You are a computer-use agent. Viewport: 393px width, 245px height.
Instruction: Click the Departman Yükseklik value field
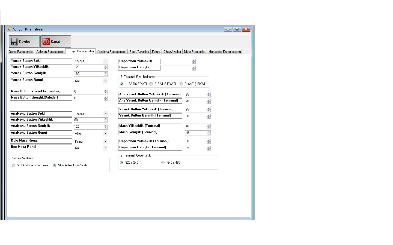tap(177, 62)
